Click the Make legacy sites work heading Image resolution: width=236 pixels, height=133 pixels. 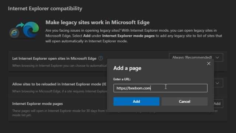(x=97, y=22)
